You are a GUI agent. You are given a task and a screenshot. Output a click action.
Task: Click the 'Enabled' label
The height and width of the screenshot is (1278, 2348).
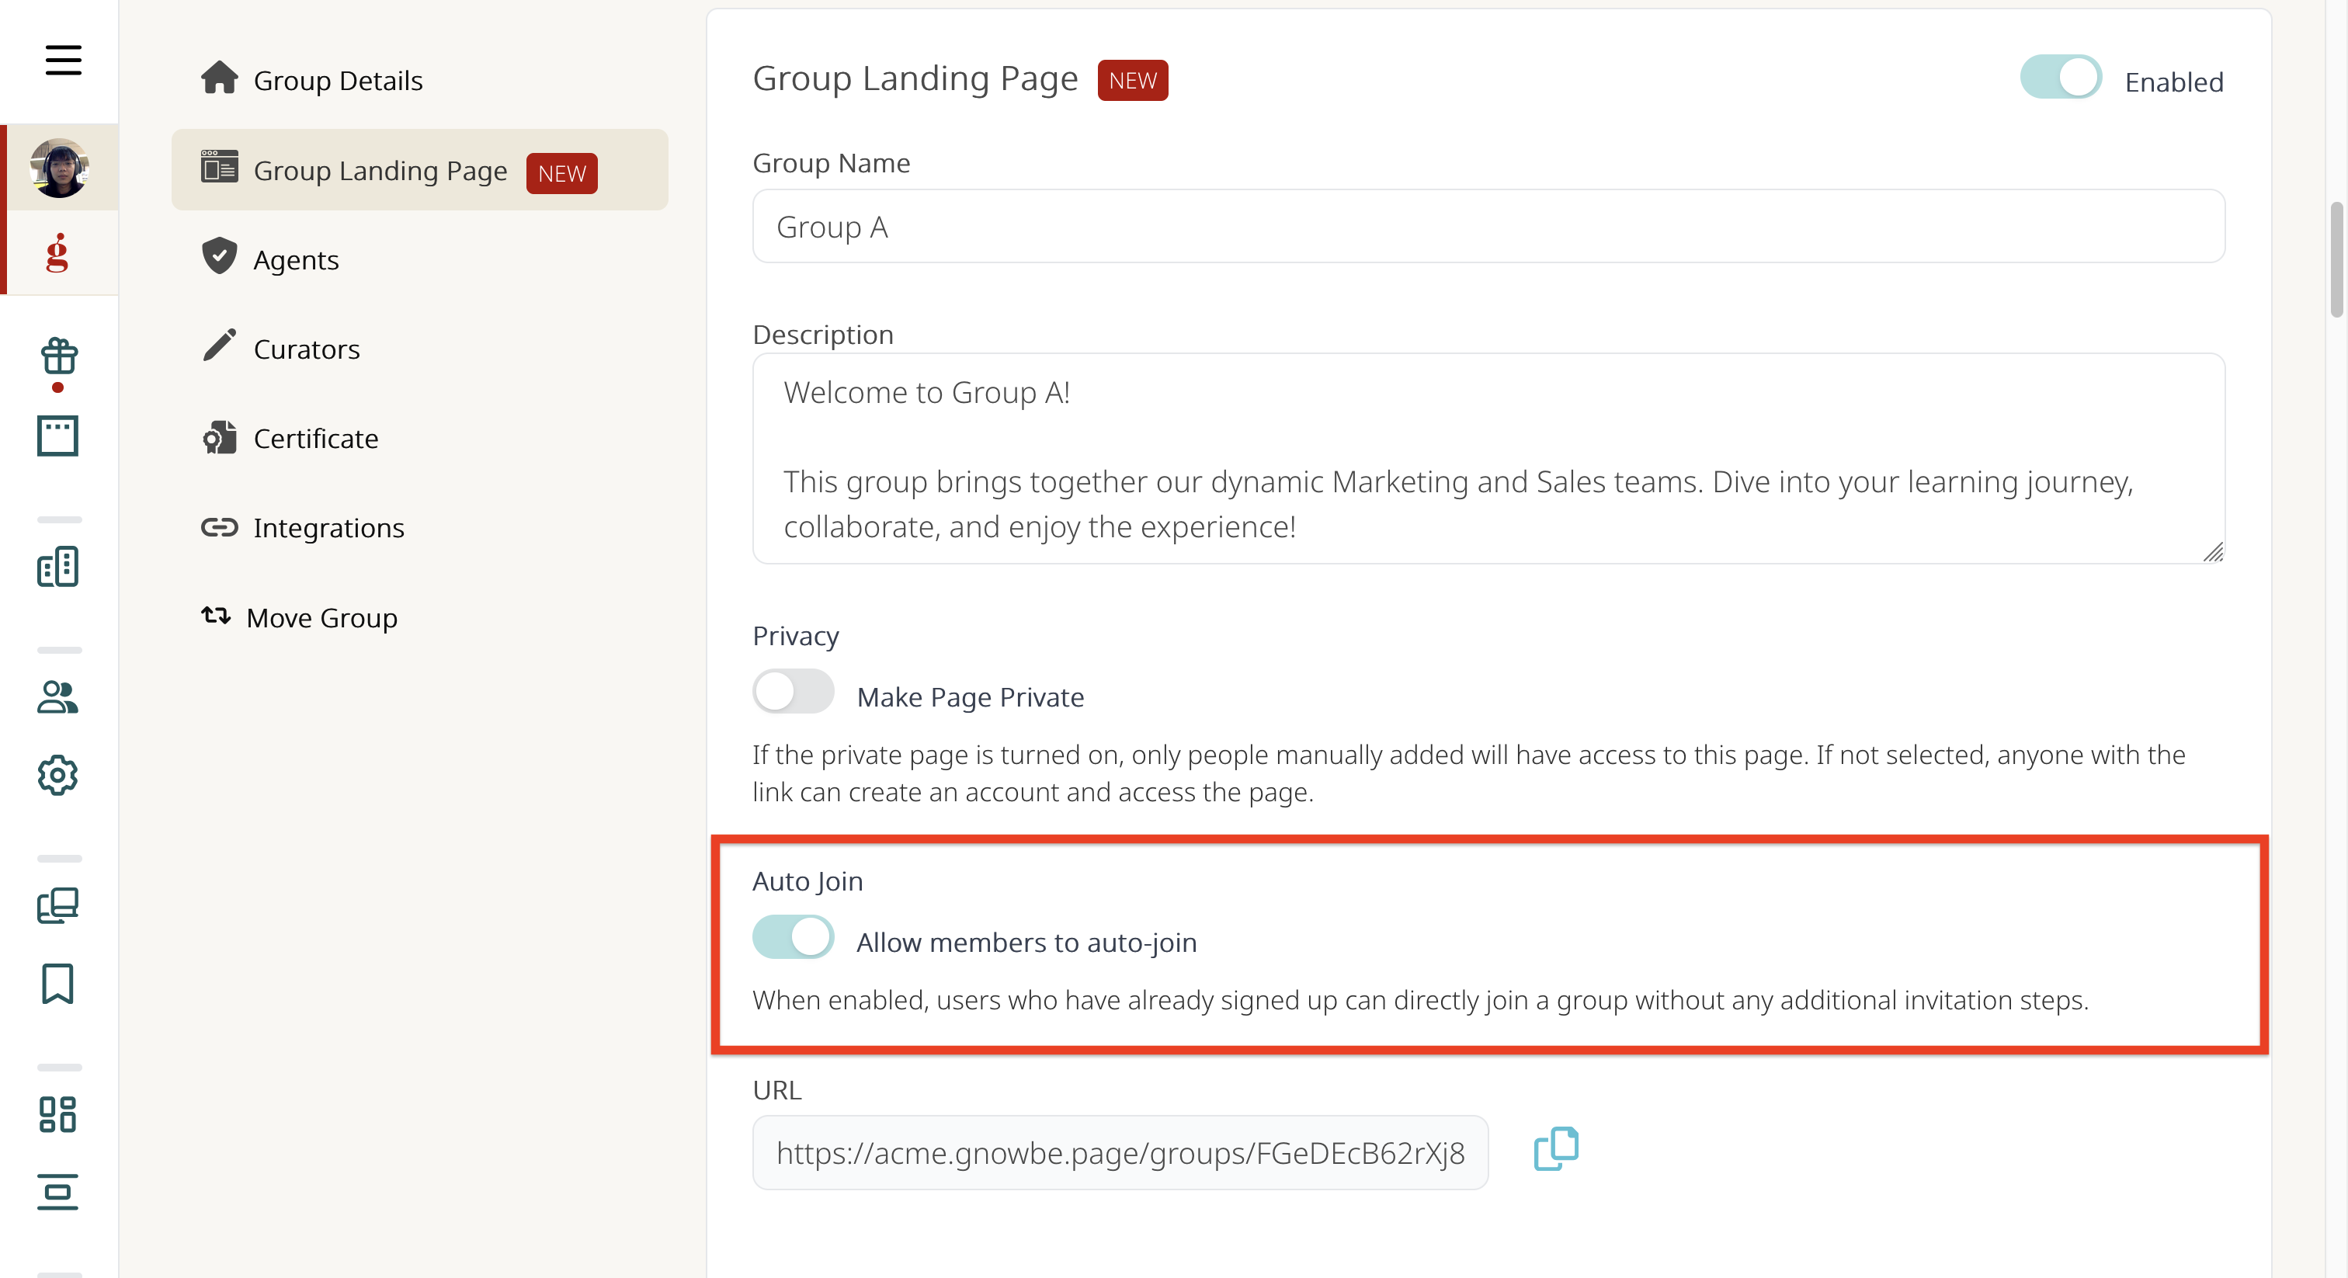tap(2174, 82)
